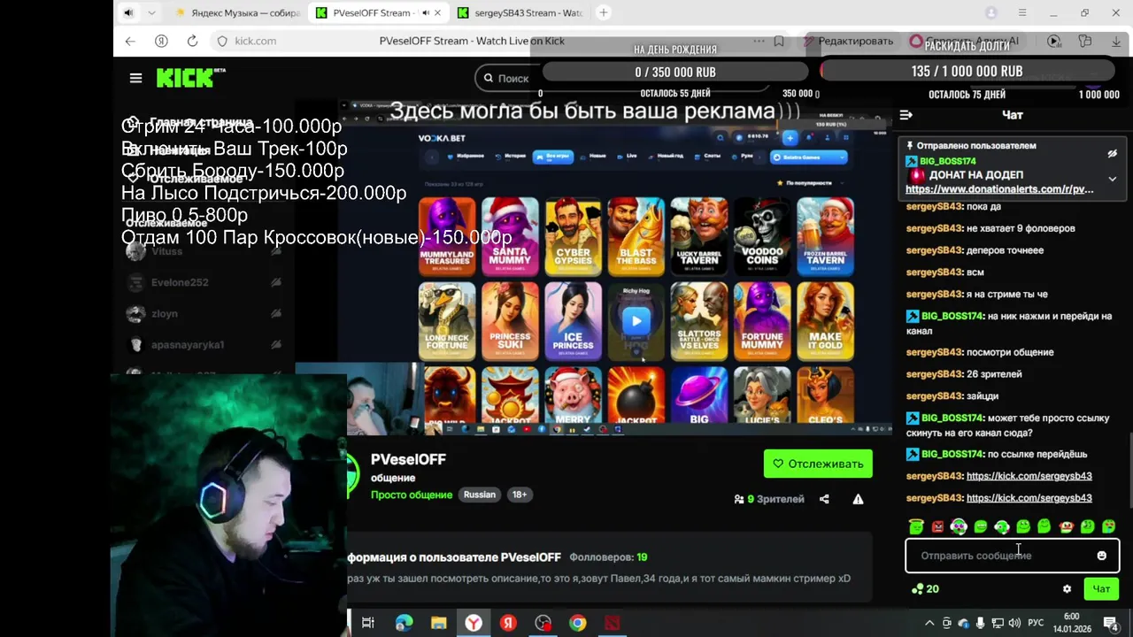Collapse the chat panel with the arrow icon
Screen dimensions: 1133x637
906,115
